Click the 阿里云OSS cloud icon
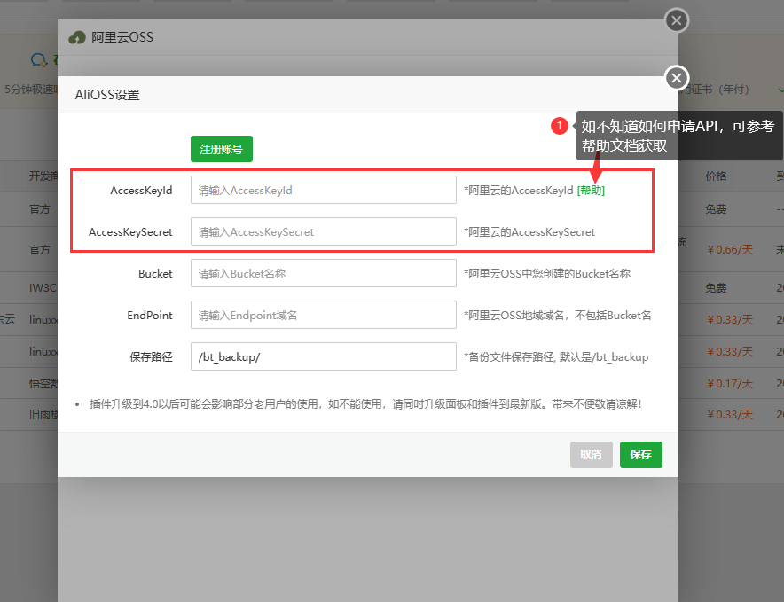Screen dimensions: 784x602 pos(77,37)
